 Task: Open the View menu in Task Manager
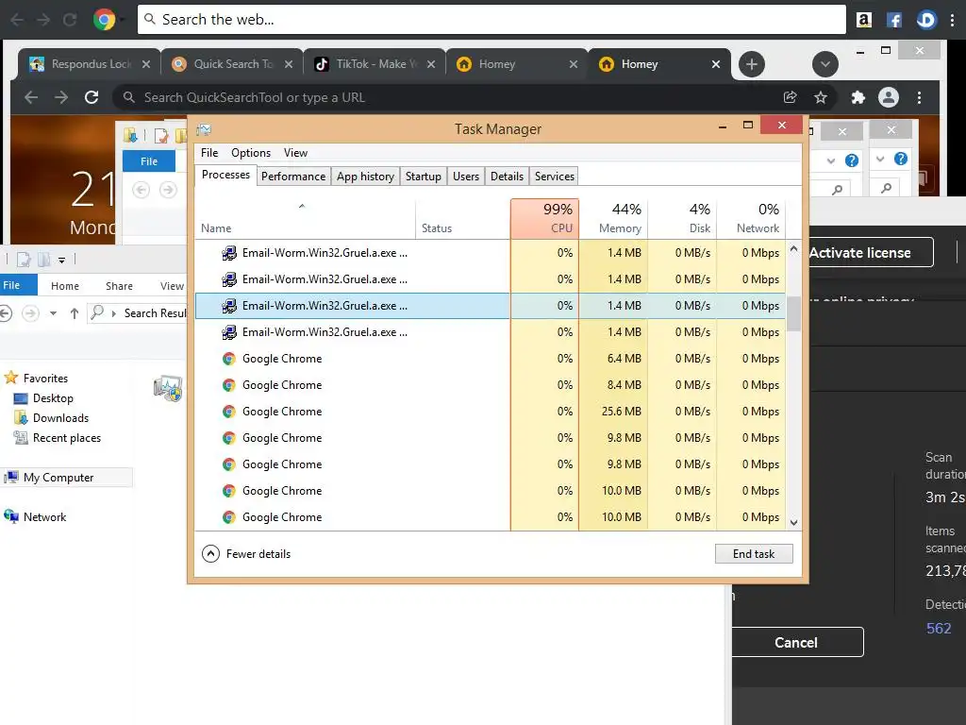295,153
